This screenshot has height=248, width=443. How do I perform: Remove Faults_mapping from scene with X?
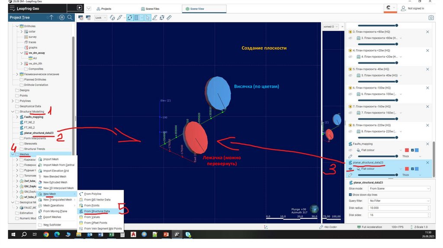tap(427, 144)
